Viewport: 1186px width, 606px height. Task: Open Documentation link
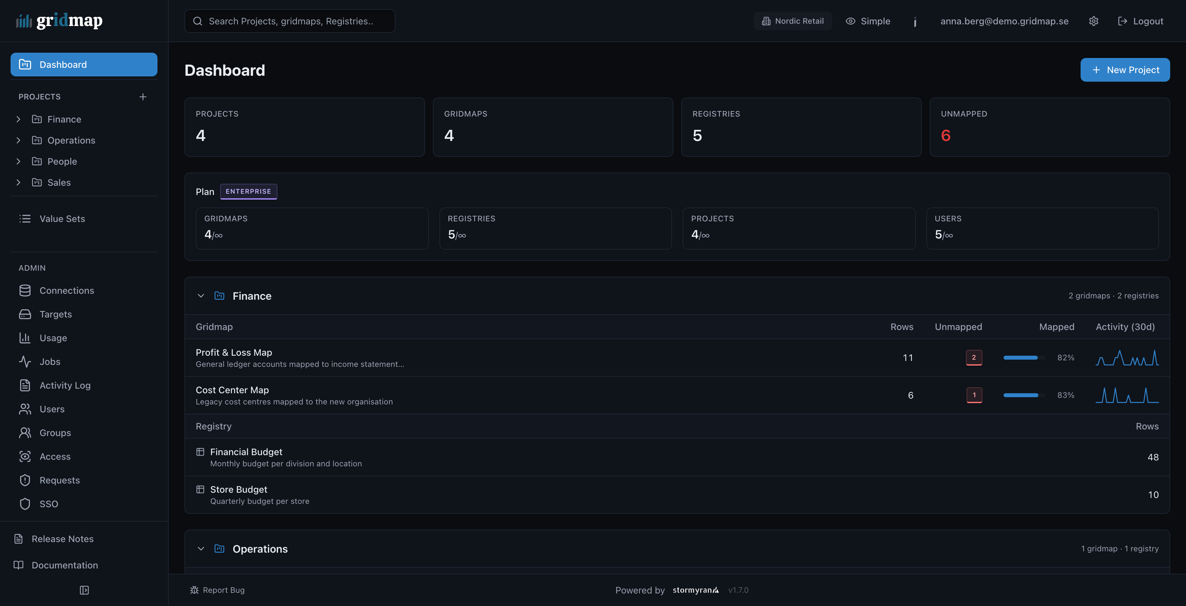[84, 565]
